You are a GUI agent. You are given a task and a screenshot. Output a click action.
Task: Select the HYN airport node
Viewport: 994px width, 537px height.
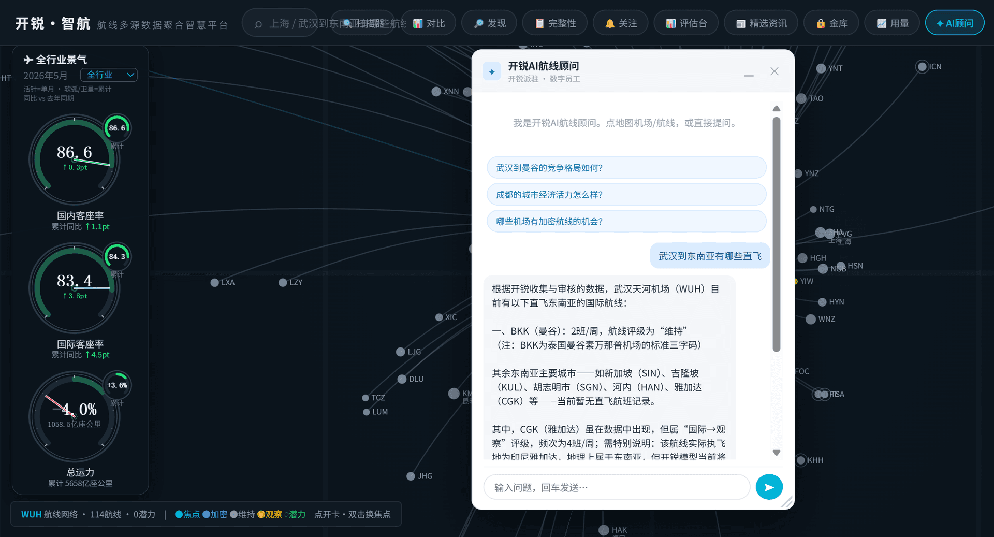click(x=822, y=302)
